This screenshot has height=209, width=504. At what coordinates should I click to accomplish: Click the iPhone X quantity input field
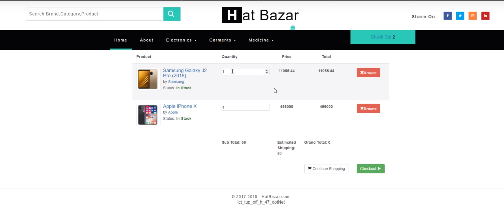(x=245, y=107)
